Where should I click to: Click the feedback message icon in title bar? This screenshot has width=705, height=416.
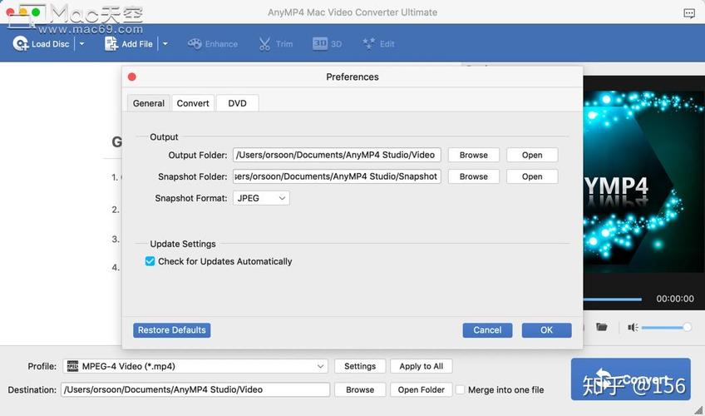tap(689, 13)
